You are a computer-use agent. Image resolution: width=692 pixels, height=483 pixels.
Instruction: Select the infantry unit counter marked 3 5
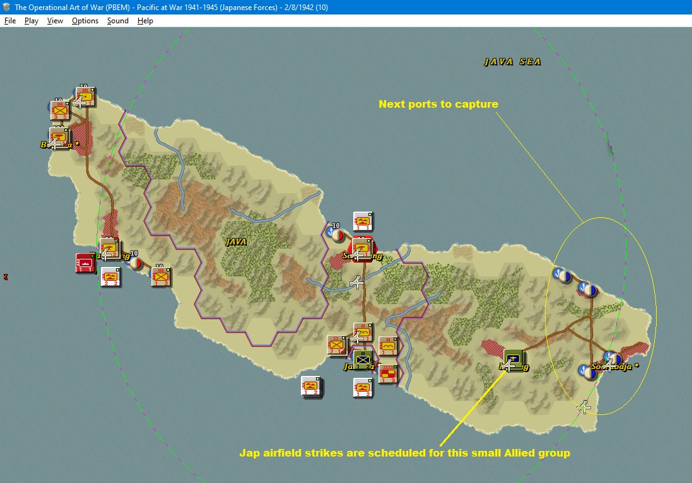coord(60,111)
